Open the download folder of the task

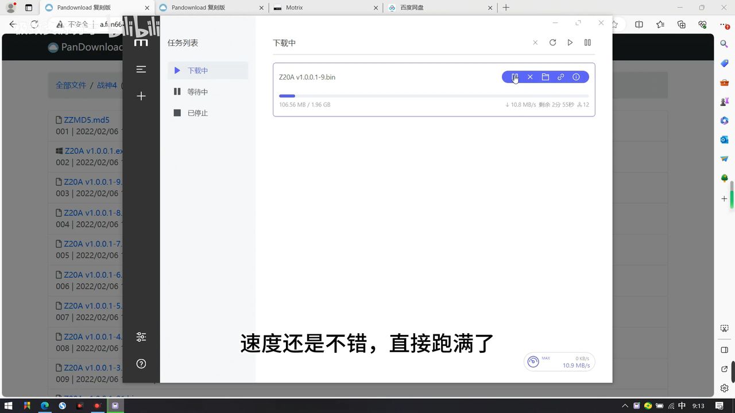[x=546, y=77]
